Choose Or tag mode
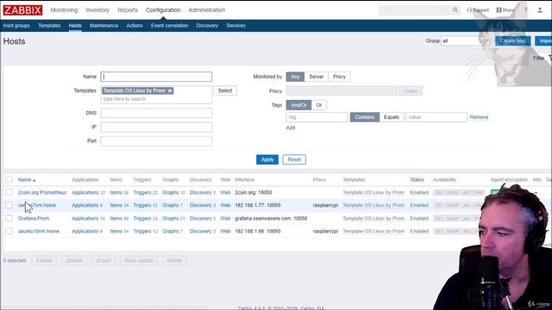 coord(319,105)
